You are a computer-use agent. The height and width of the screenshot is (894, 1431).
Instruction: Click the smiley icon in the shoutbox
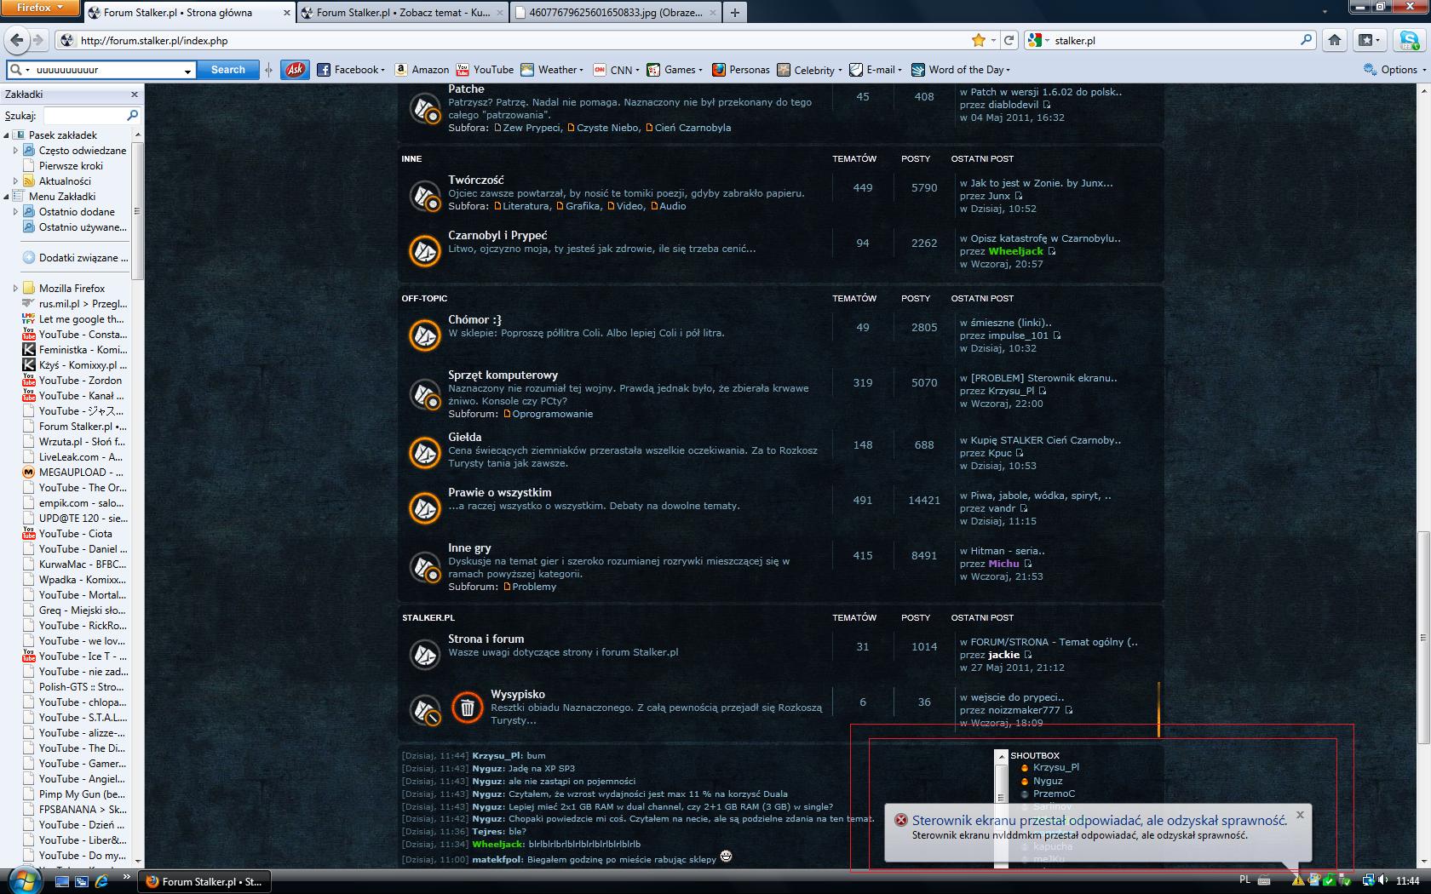point(727,857)
